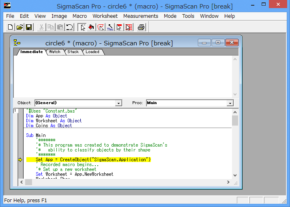Image resolution: width=290 pixels, height=207 pixels.
Task: Click the 'Dim Coins As Object' line
Action: point(49,126)
